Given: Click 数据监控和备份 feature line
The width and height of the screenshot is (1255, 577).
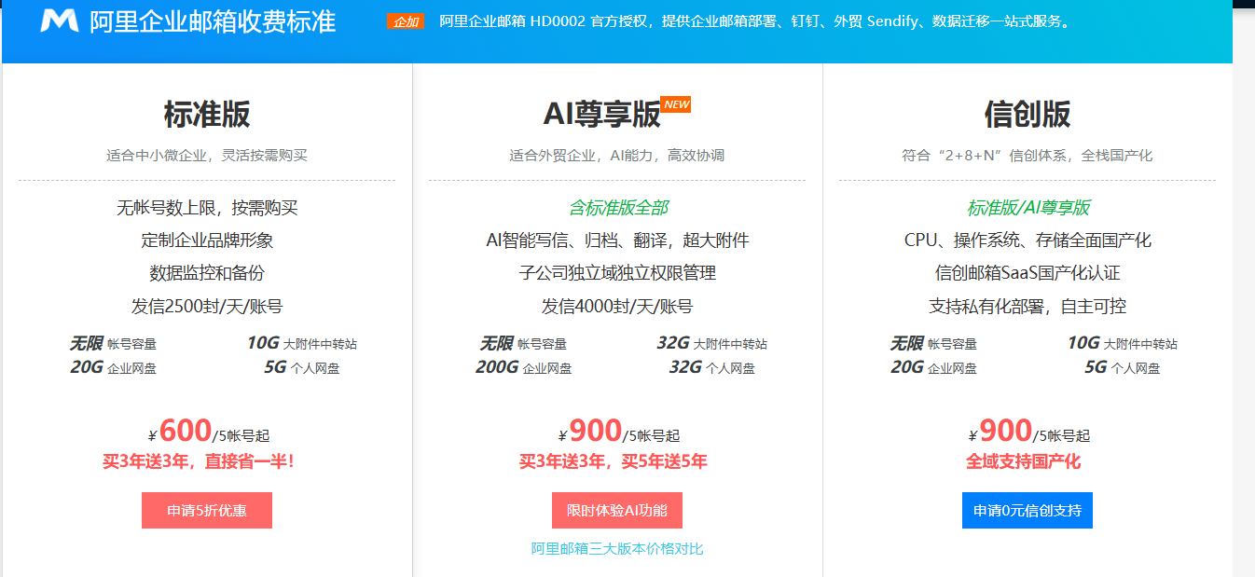Looking at the screenshot, I should pyautogui.click(x=207, y=273).
